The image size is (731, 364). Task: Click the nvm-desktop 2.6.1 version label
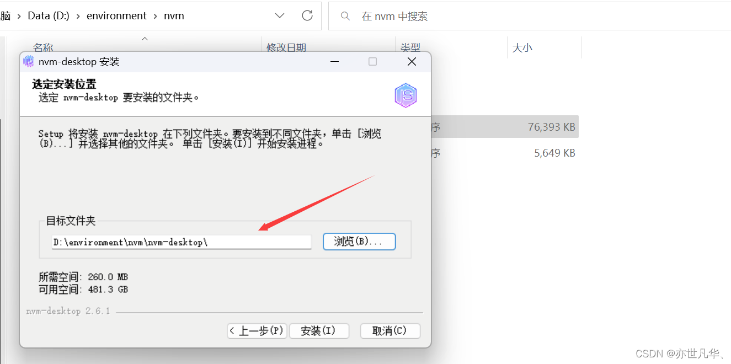tap(68, 311)
